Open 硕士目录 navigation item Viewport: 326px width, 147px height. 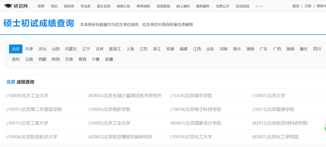(104, 6)
